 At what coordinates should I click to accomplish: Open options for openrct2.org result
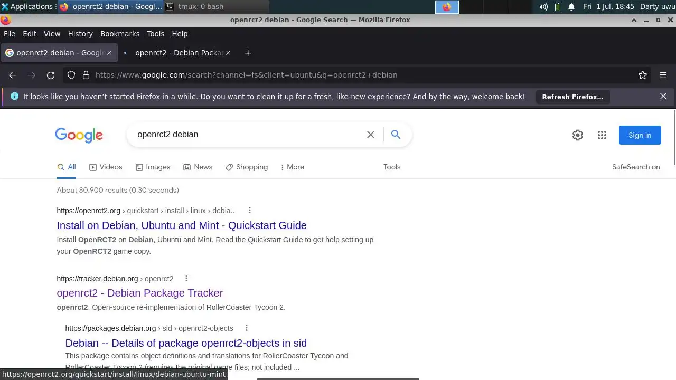[x=250, y=210]
